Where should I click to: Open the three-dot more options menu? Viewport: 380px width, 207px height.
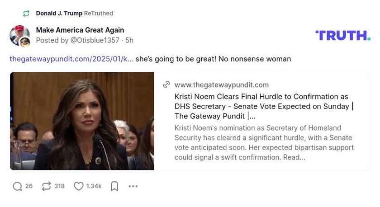coord(133,186)
